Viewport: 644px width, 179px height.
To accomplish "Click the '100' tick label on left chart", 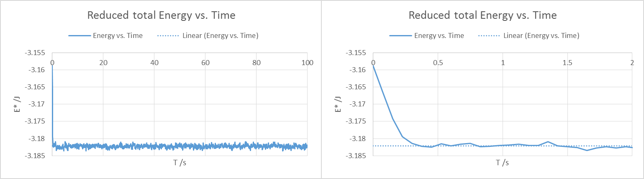I will pos(308,63).
